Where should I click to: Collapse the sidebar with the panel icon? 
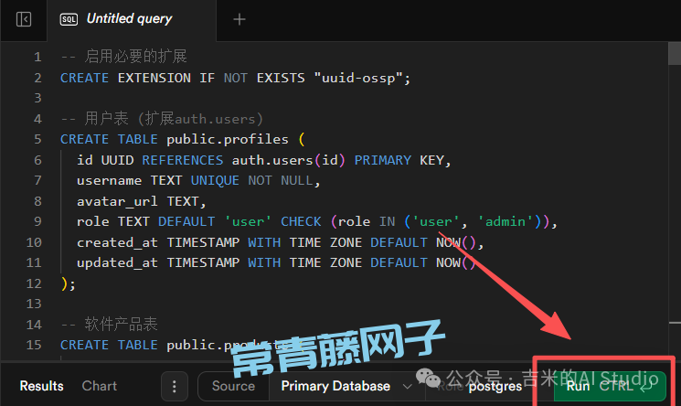point(24,19)
